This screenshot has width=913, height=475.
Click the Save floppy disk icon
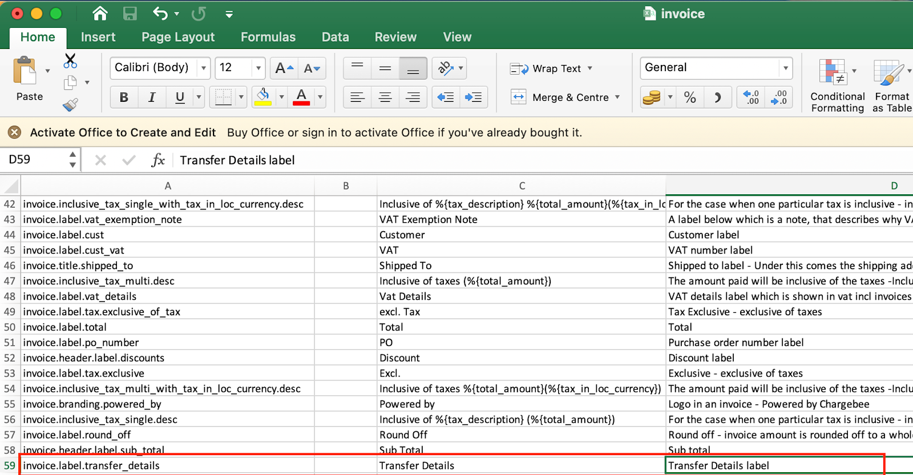(130, 14)
